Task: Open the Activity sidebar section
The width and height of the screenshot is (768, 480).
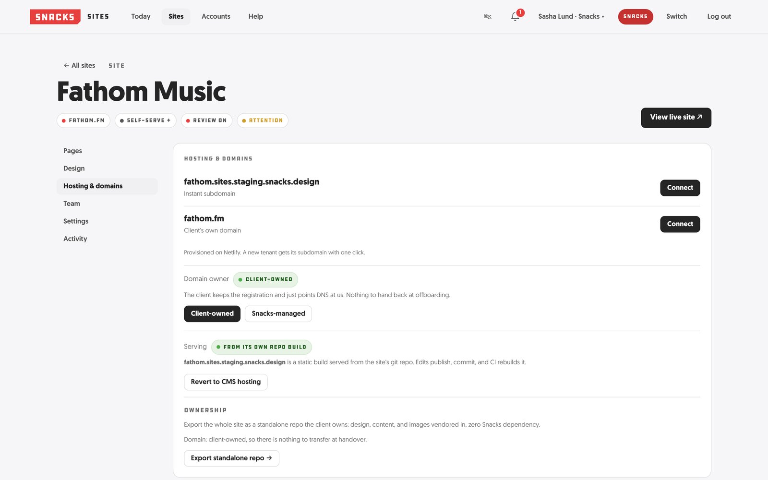Action: (x=107, y=239)
